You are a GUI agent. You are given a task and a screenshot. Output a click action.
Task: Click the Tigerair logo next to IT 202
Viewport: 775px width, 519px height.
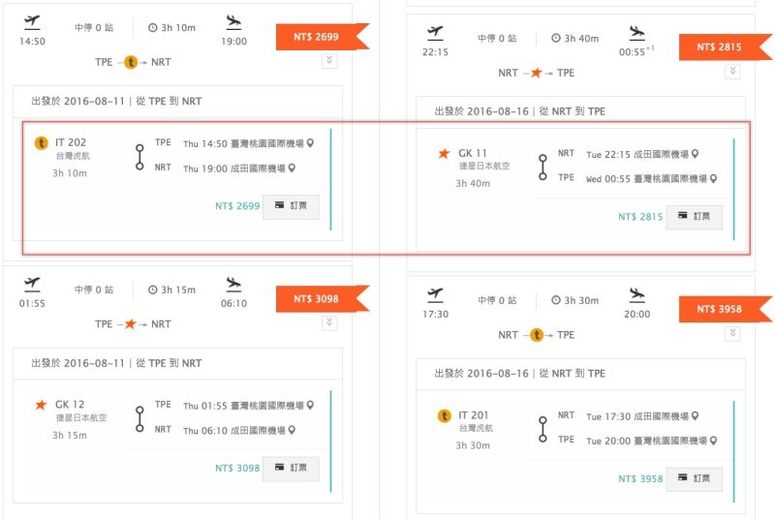point(41,143)
